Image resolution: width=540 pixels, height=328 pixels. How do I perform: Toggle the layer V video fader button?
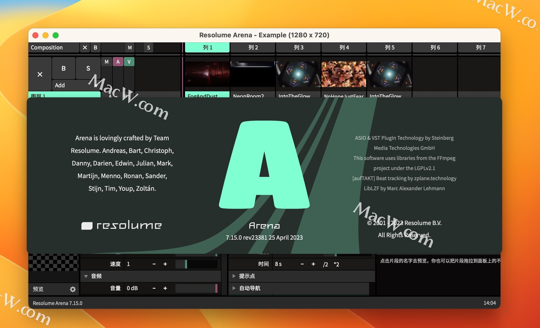129,62
